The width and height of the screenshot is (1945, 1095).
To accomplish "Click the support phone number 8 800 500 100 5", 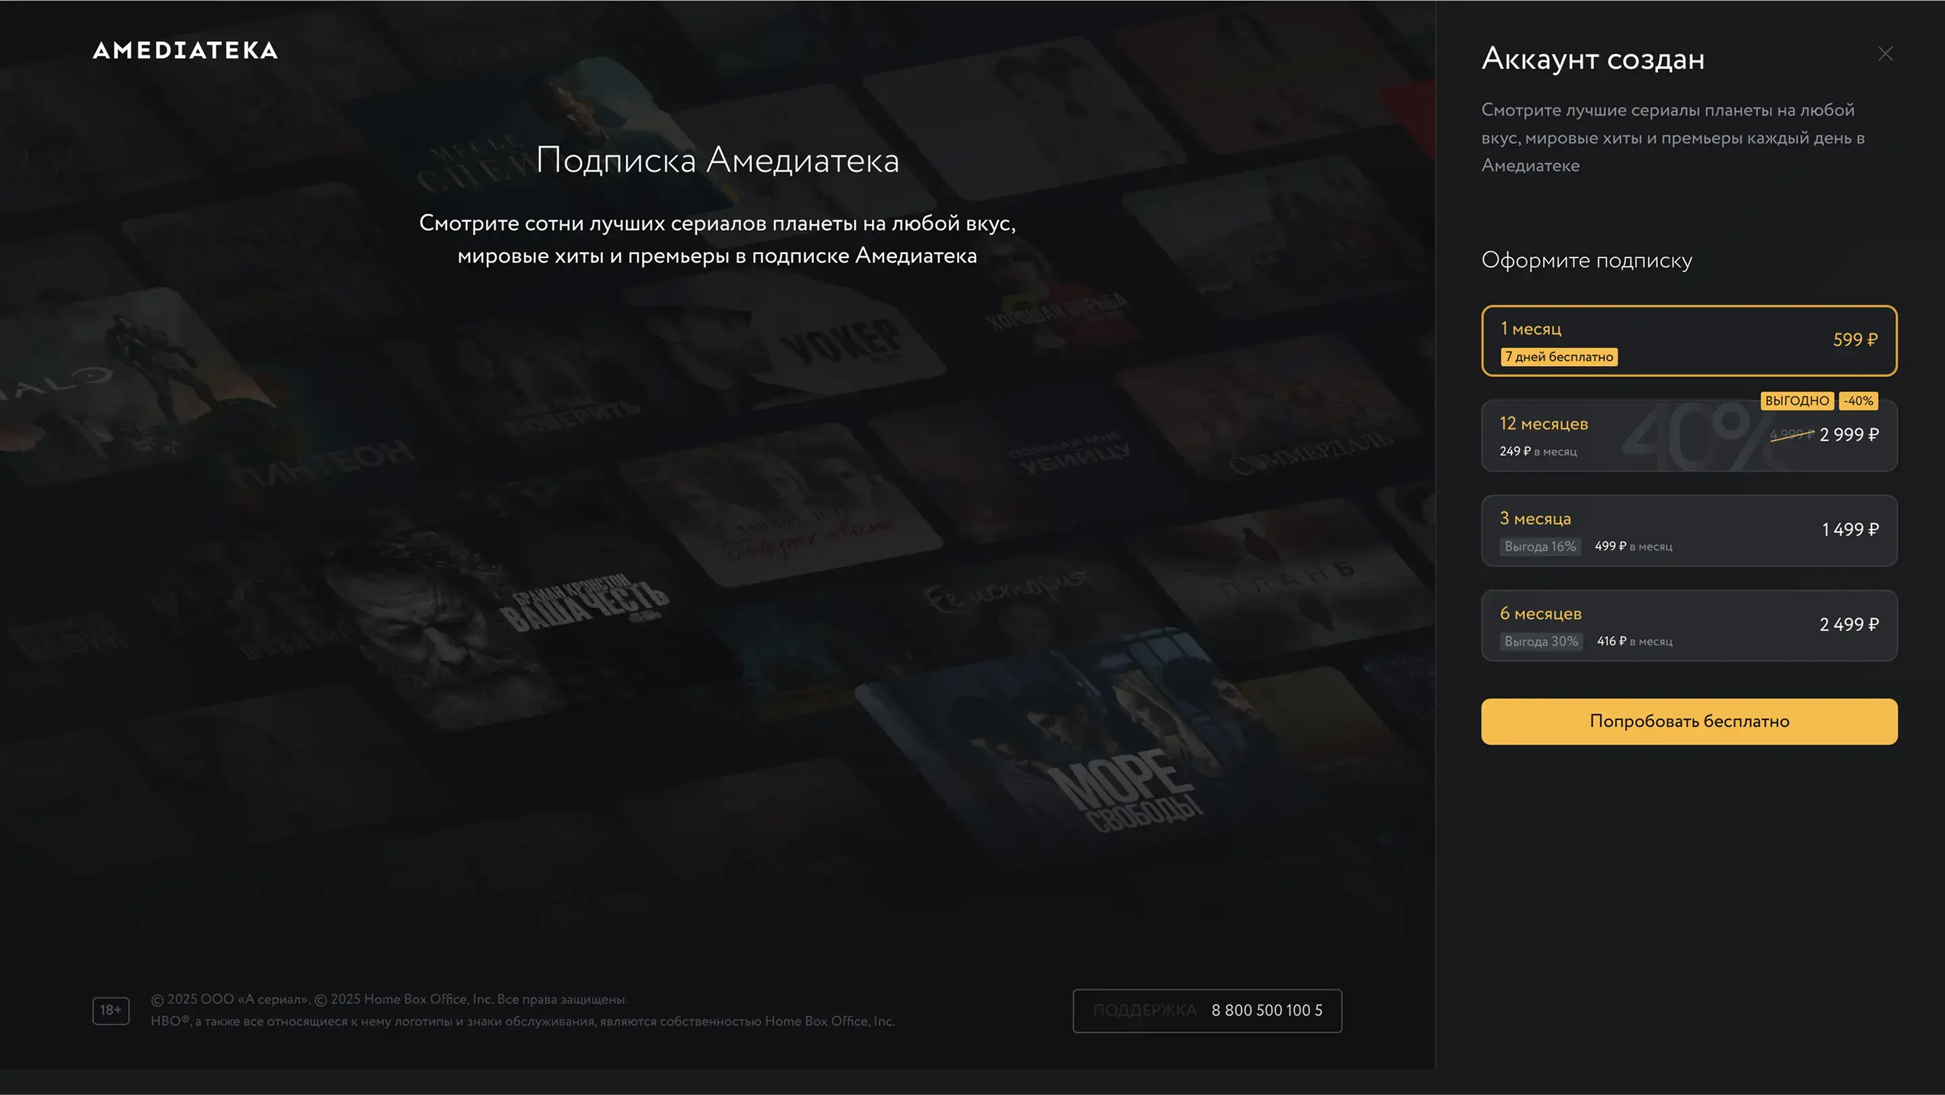I will 1267,1011.
